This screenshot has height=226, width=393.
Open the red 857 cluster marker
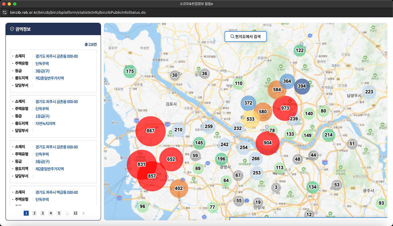pos(152,176)
